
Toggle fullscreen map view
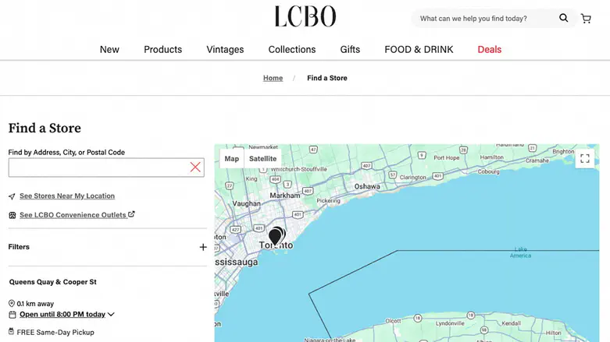(x=585, y=158)
